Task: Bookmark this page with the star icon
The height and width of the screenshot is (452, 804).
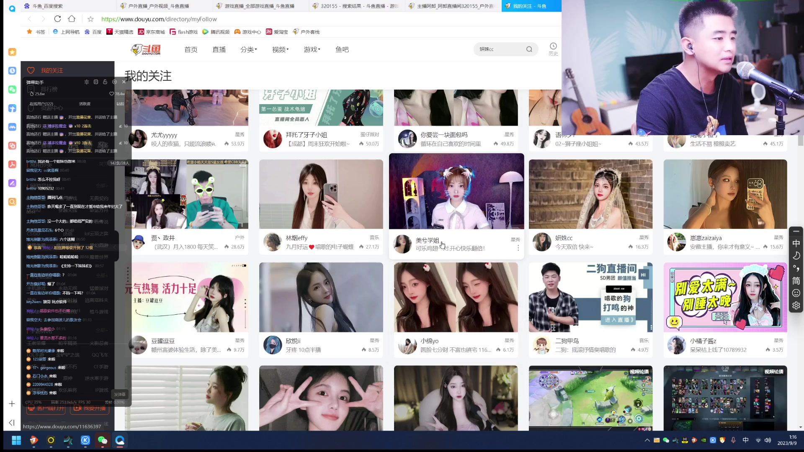Action: (x=90, y=19)
